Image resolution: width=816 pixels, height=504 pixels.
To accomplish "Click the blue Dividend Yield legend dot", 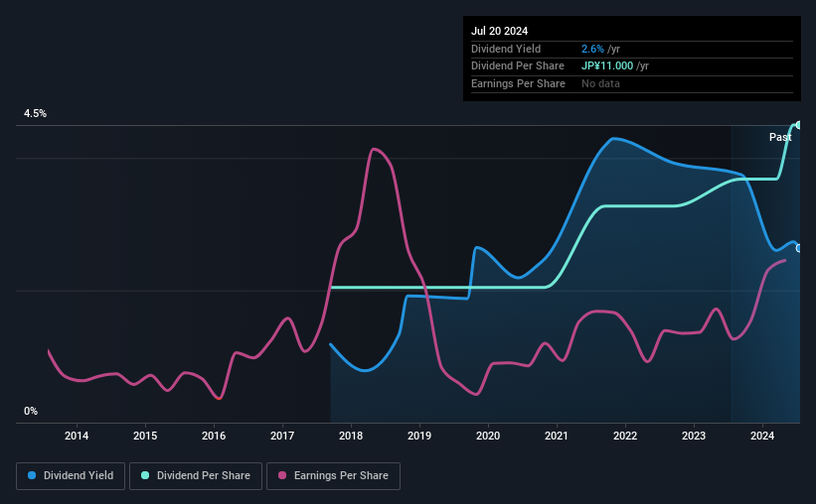I will coord(32,475).
